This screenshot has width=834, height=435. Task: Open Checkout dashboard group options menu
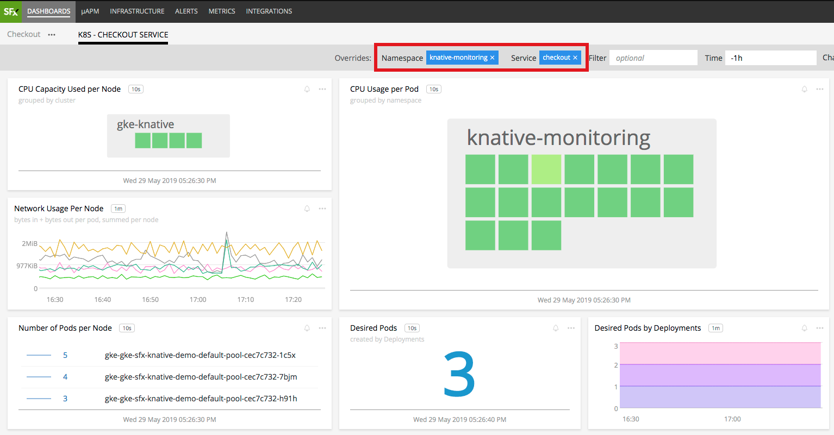[52, 34]
